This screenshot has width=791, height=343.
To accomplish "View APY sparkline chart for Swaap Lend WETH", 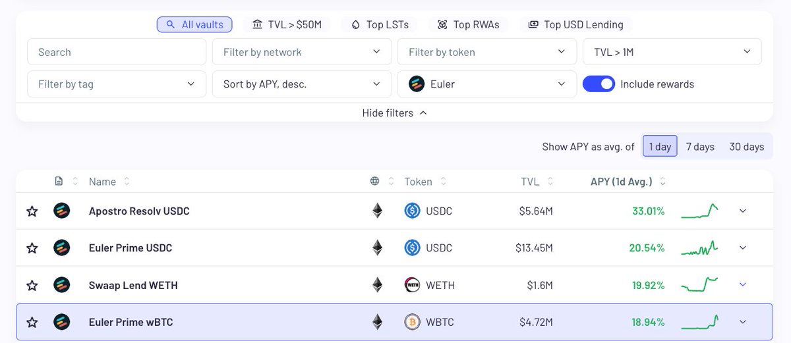I will pyautogui.click(x=699, y=285).
